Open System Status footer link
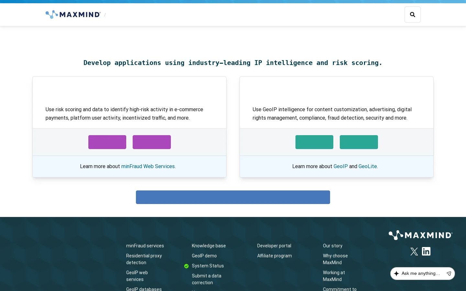The image size is (466, 291). coord(208,266)
